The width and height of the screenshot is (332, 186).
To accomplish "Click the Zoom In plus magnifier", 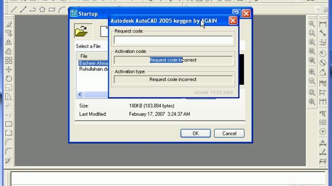I will tap(312, 71).
